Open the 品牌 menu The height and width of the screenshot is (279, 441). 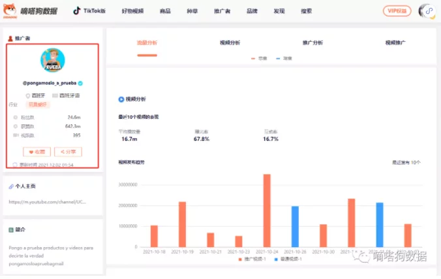[x=252, y=11]
